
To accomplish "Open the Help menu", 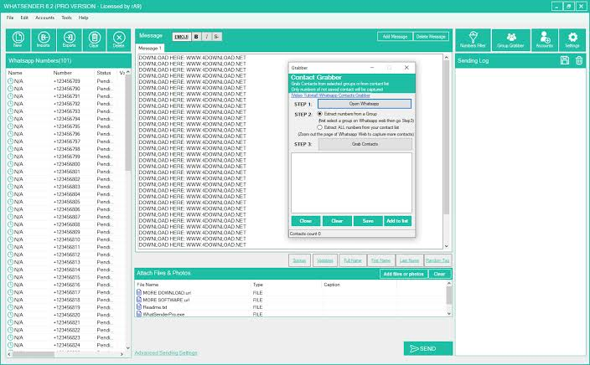I will coord(84,18).
